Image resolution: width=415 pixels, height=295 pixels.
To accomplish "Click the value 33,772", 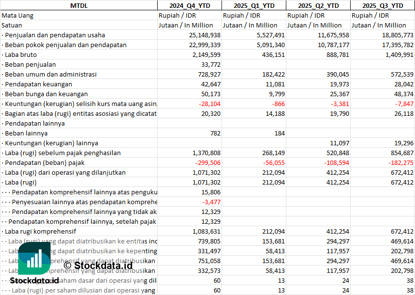I will (x=211, y=65).
